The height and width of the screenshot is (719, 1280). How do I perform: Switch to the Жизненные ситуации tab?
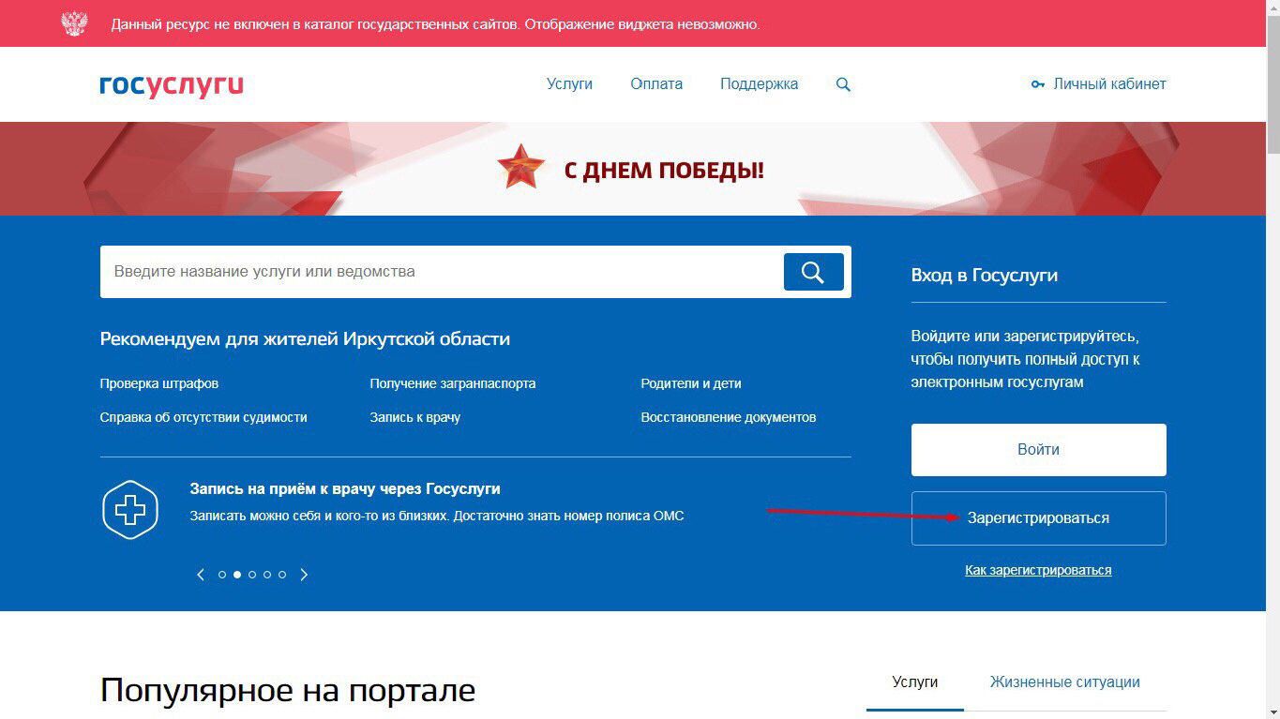[x=1064, y=682]
